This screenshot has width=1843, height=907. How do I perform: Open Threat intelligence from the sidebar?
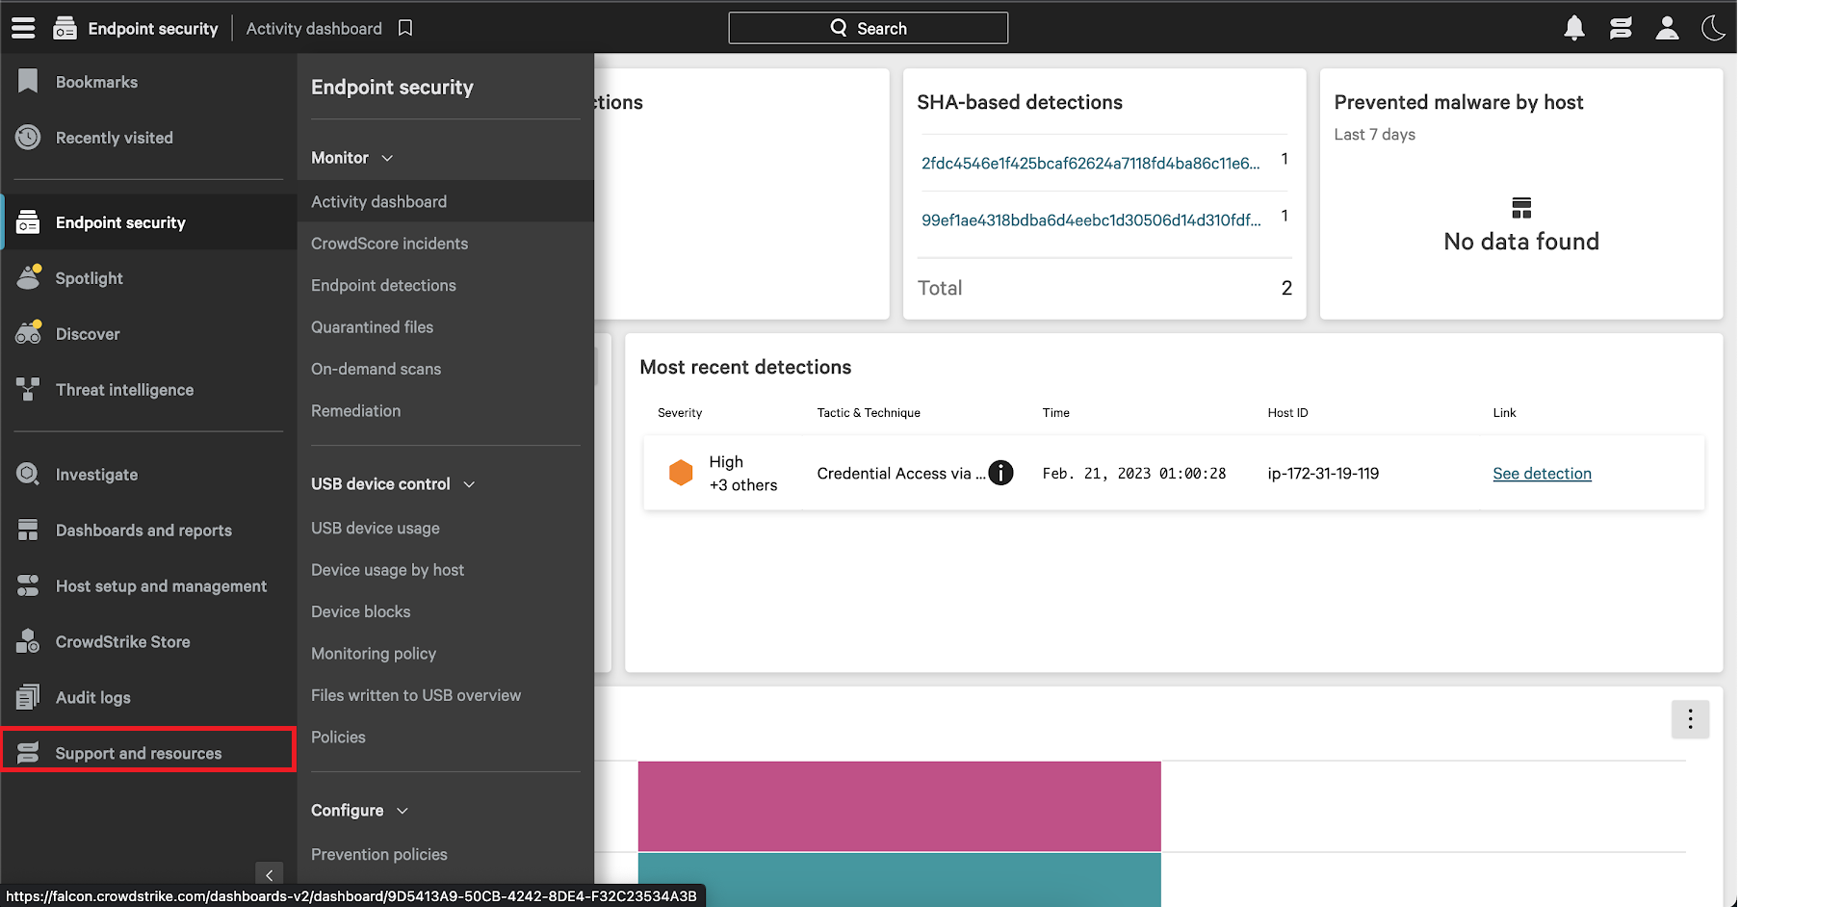124,389
